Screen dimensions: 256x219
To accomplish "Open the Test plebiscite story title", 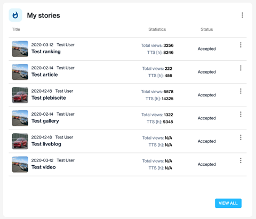I will pos(49,98).
